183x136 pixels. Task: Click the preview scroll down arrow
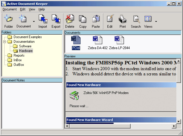click(179, 122)
